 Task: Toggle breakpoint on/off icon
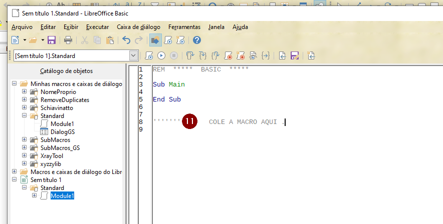228,56
